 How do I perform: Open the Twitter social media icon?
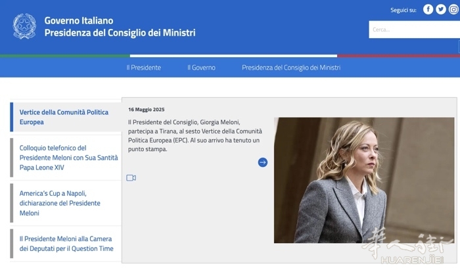440,9
